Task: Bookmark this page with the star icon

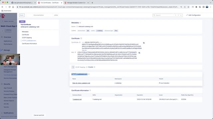Action: pyautogui.click(x=188, y=7)
